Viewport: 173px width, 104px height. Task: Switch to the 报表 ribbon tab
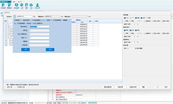pos(14,2)
